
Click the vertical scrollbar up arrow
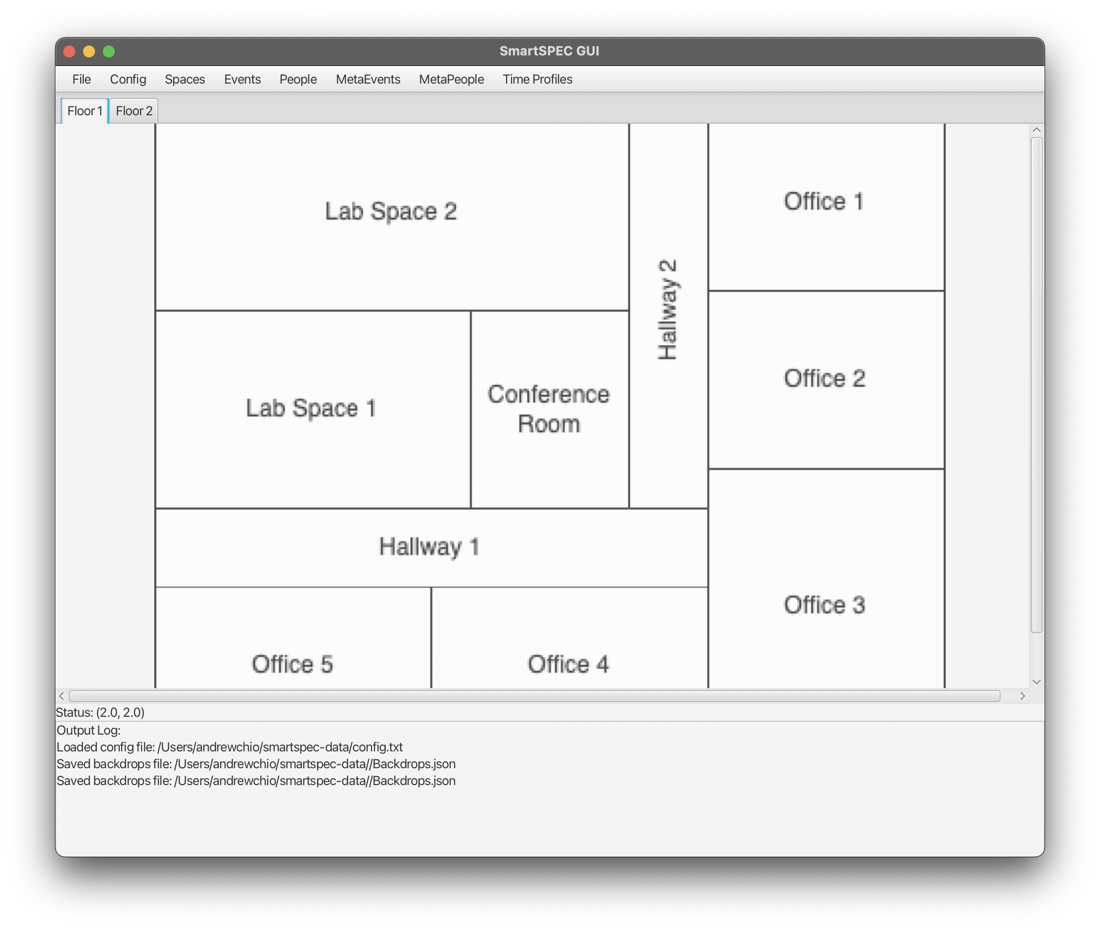coord(1036,130)
